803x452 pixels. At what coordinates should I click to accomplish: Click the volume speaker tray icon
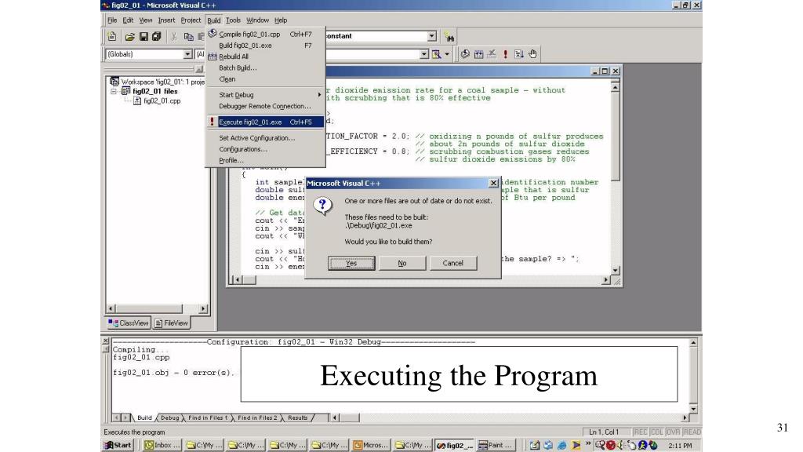(x=621, y=446)
